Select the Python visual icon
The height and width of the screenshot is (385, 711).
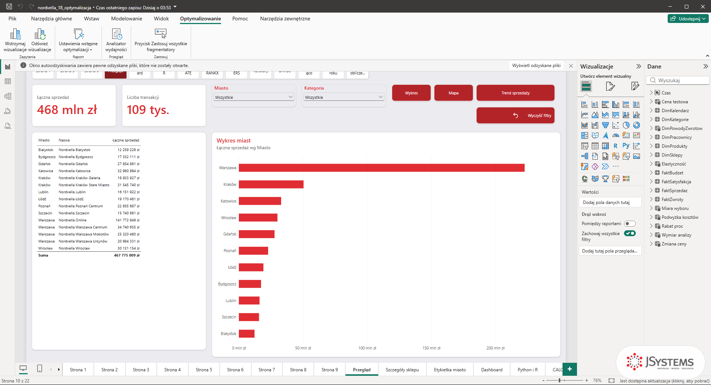coord(626,146)
